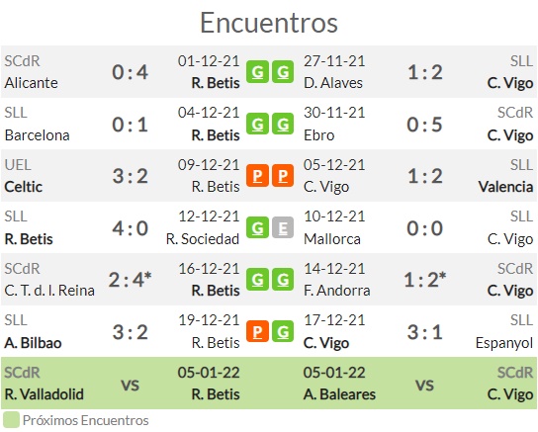Viewport: 538px width, 432px height.
Task: Click green G badge for Barcelona match
Action: coord(257,124)
